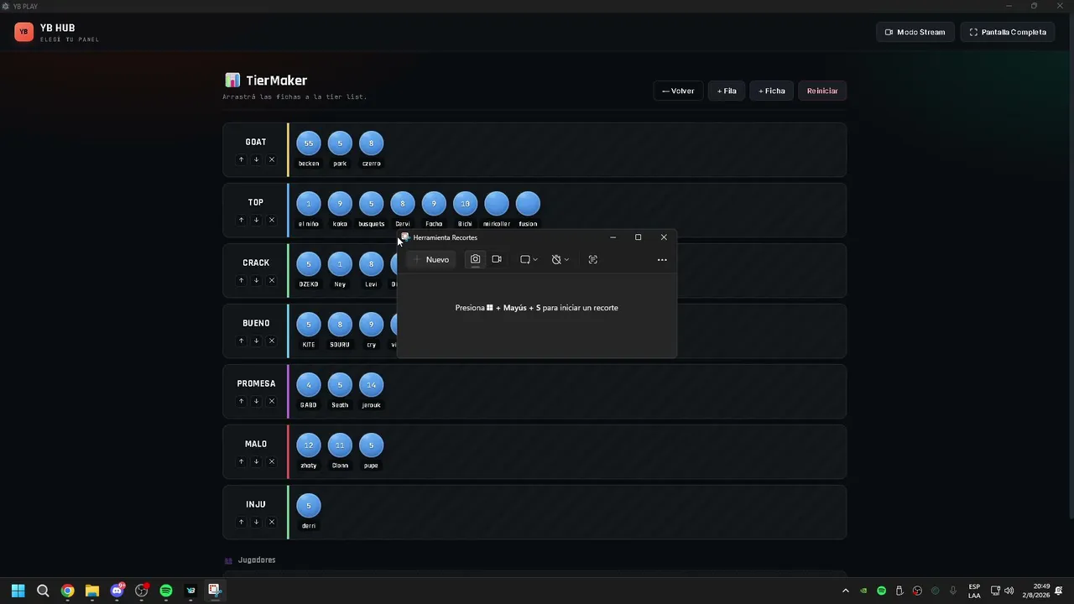Move the TOP tier down
1074x604 pixels.
click(x=256, y=220)
